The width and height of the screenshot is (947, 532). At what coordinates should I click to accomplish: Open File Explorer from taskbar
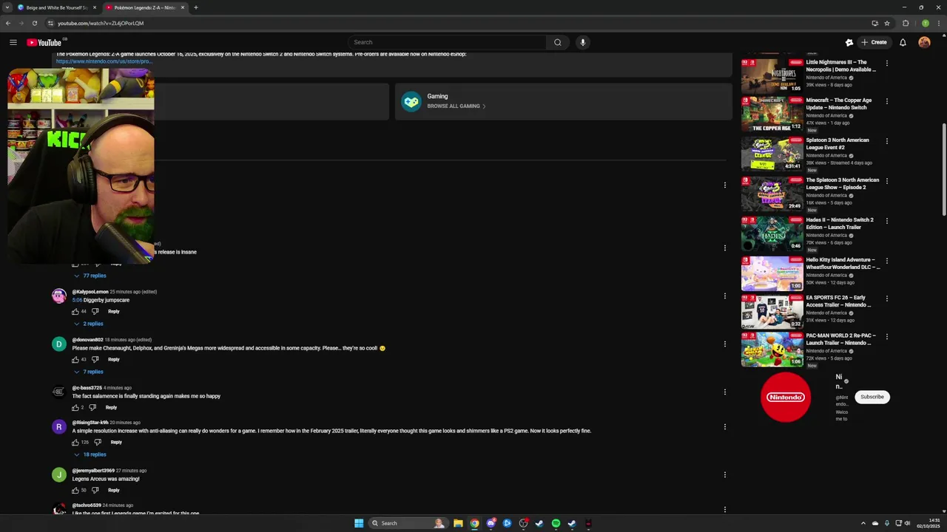point(458,523)
